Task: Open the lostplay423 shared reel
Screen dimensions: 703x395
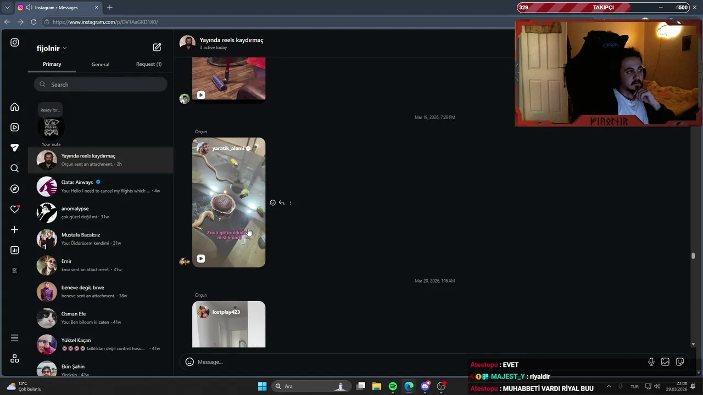Action: (228, 324)
